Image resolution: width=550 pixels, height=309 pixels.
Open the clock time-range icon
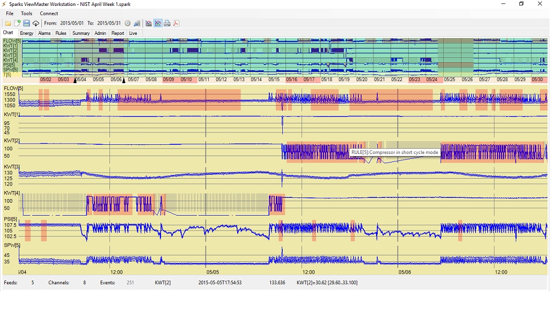point(128,23)
